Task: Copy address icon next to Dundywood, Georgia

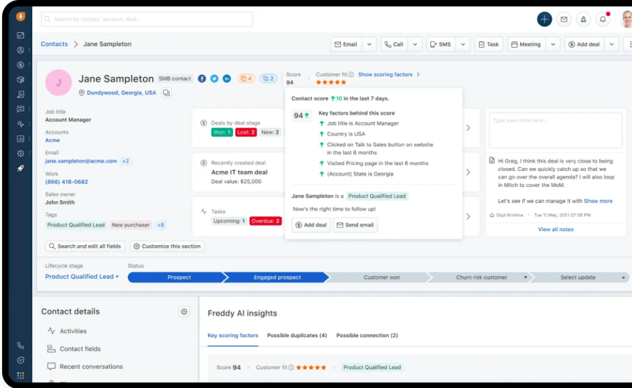Action: point(166,92)
